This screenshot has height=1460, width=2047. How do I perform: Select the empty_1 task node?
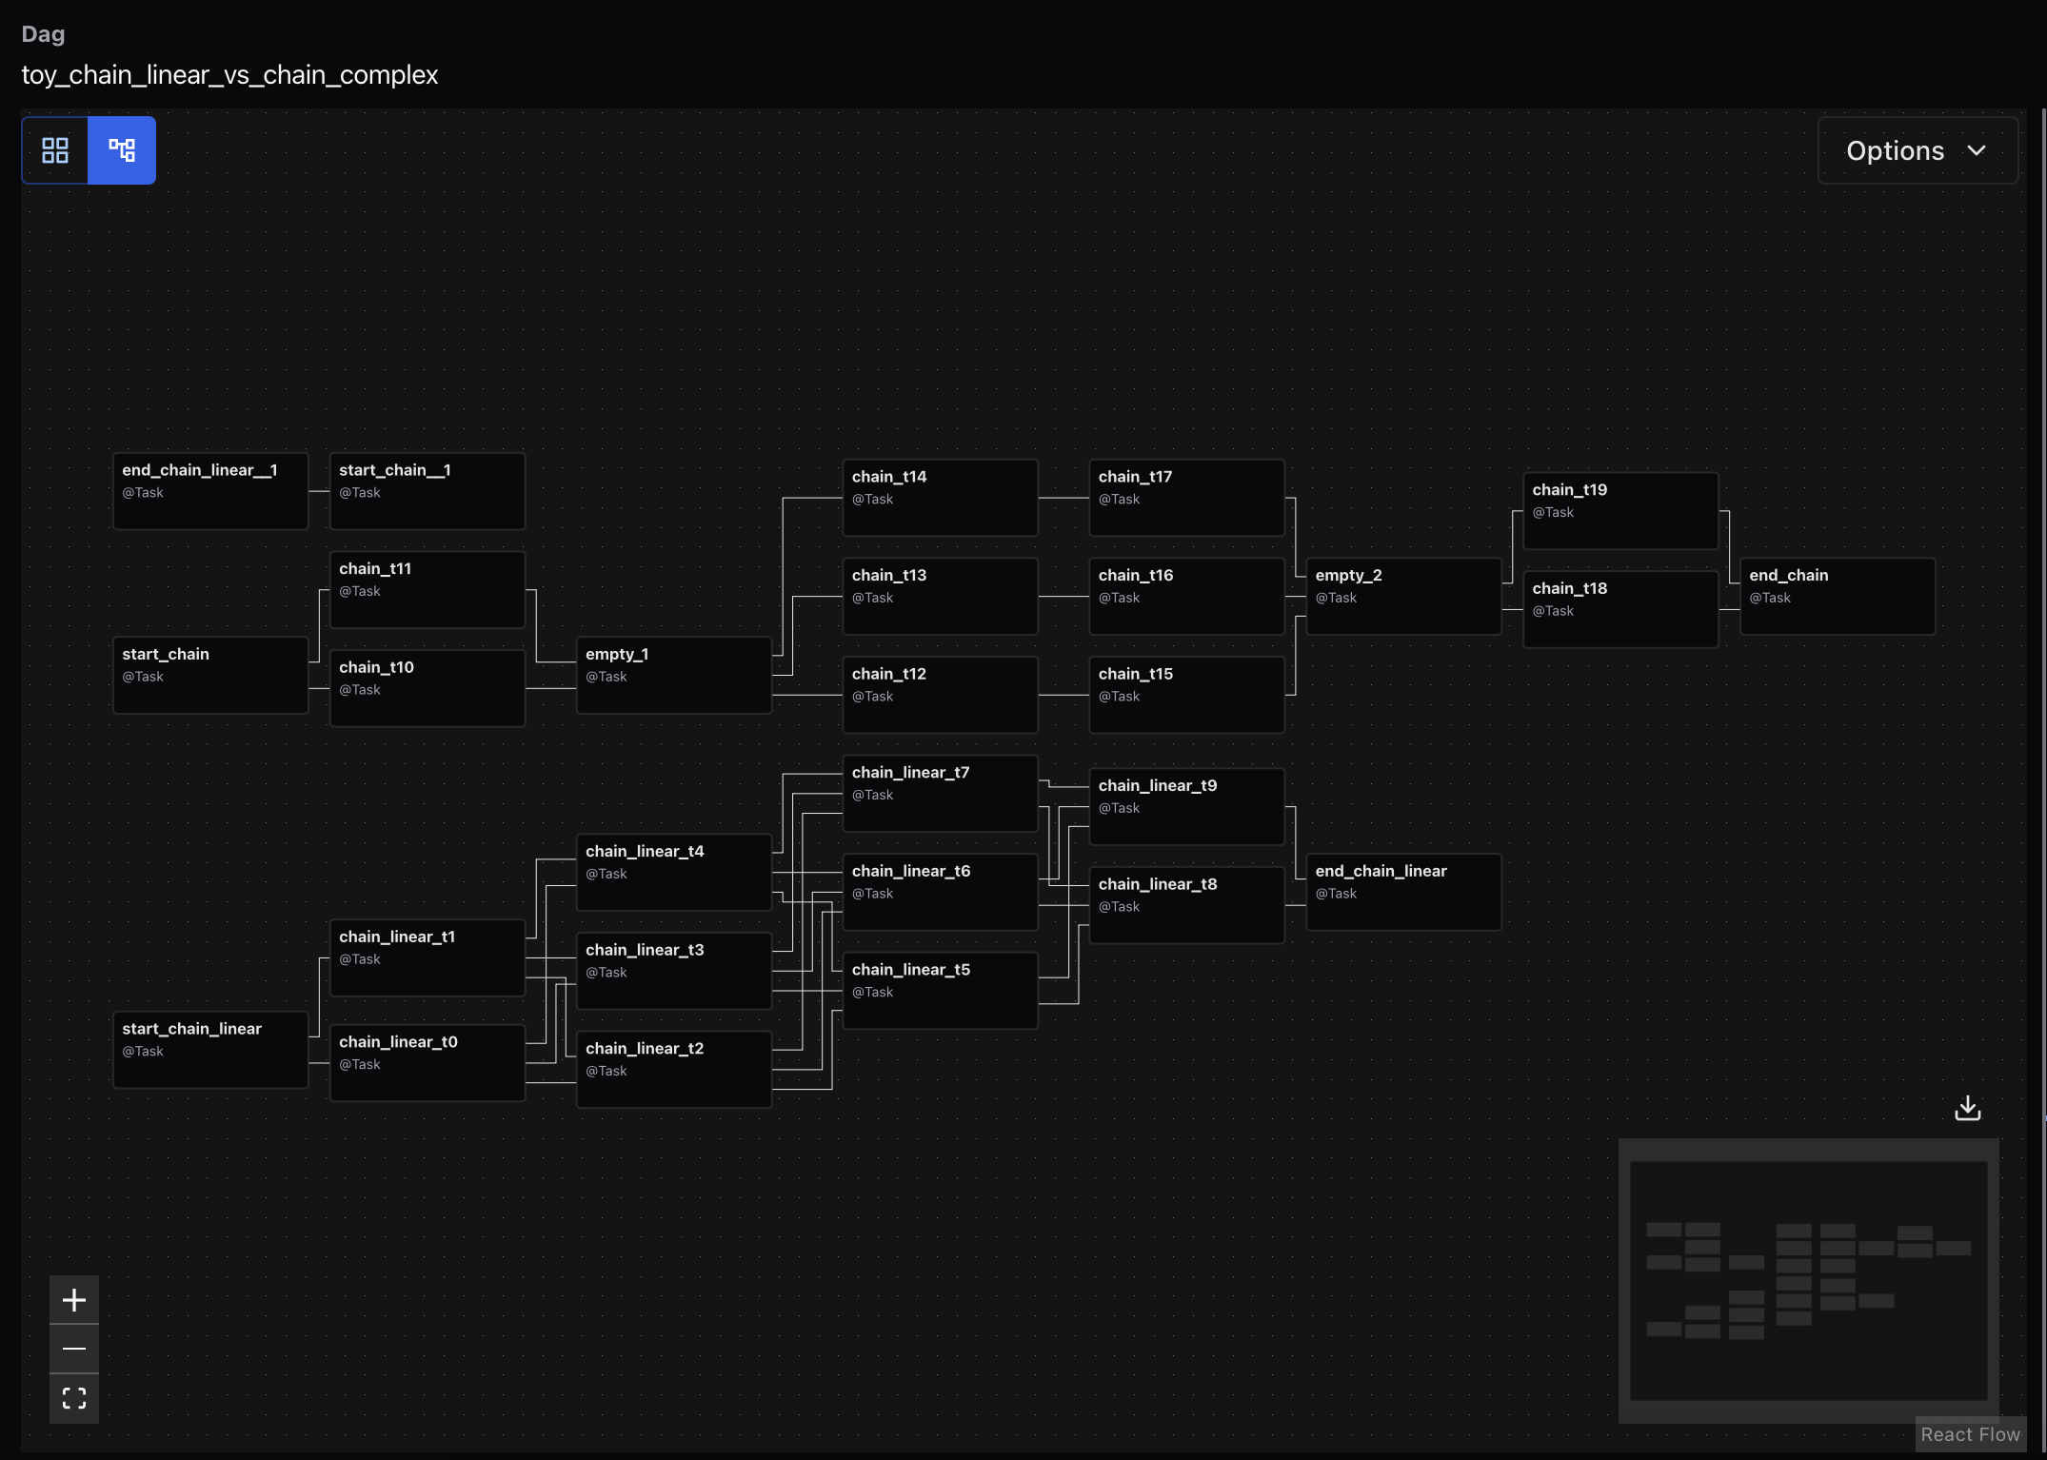click(673, 674)
